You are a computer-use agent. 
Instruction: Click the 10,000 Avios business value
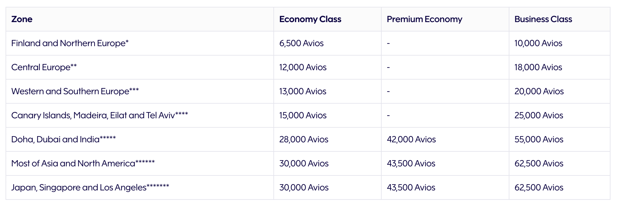coord(538,43)
